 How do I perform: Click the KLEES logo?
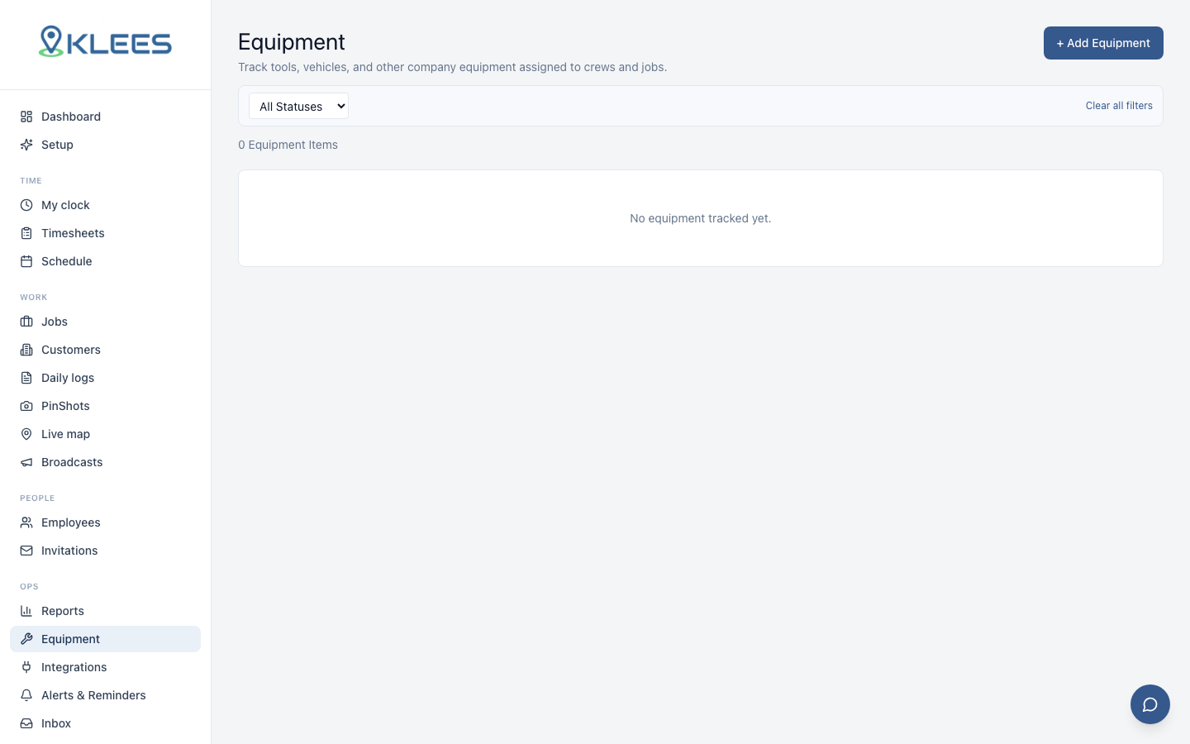coord(105,41)
